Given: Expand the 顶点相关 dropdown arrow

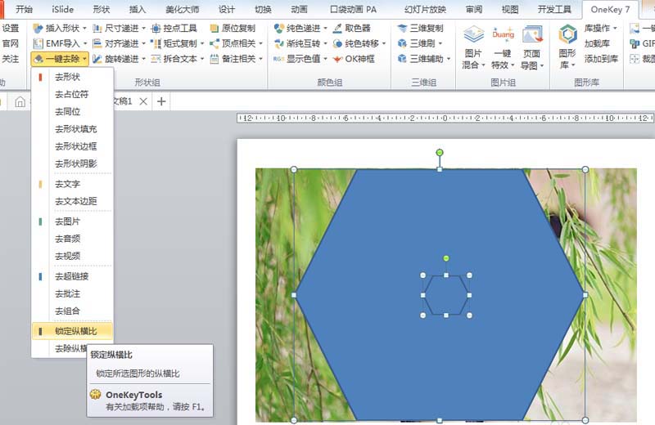Looking at the screenshot, I should (x=260, y=43).
